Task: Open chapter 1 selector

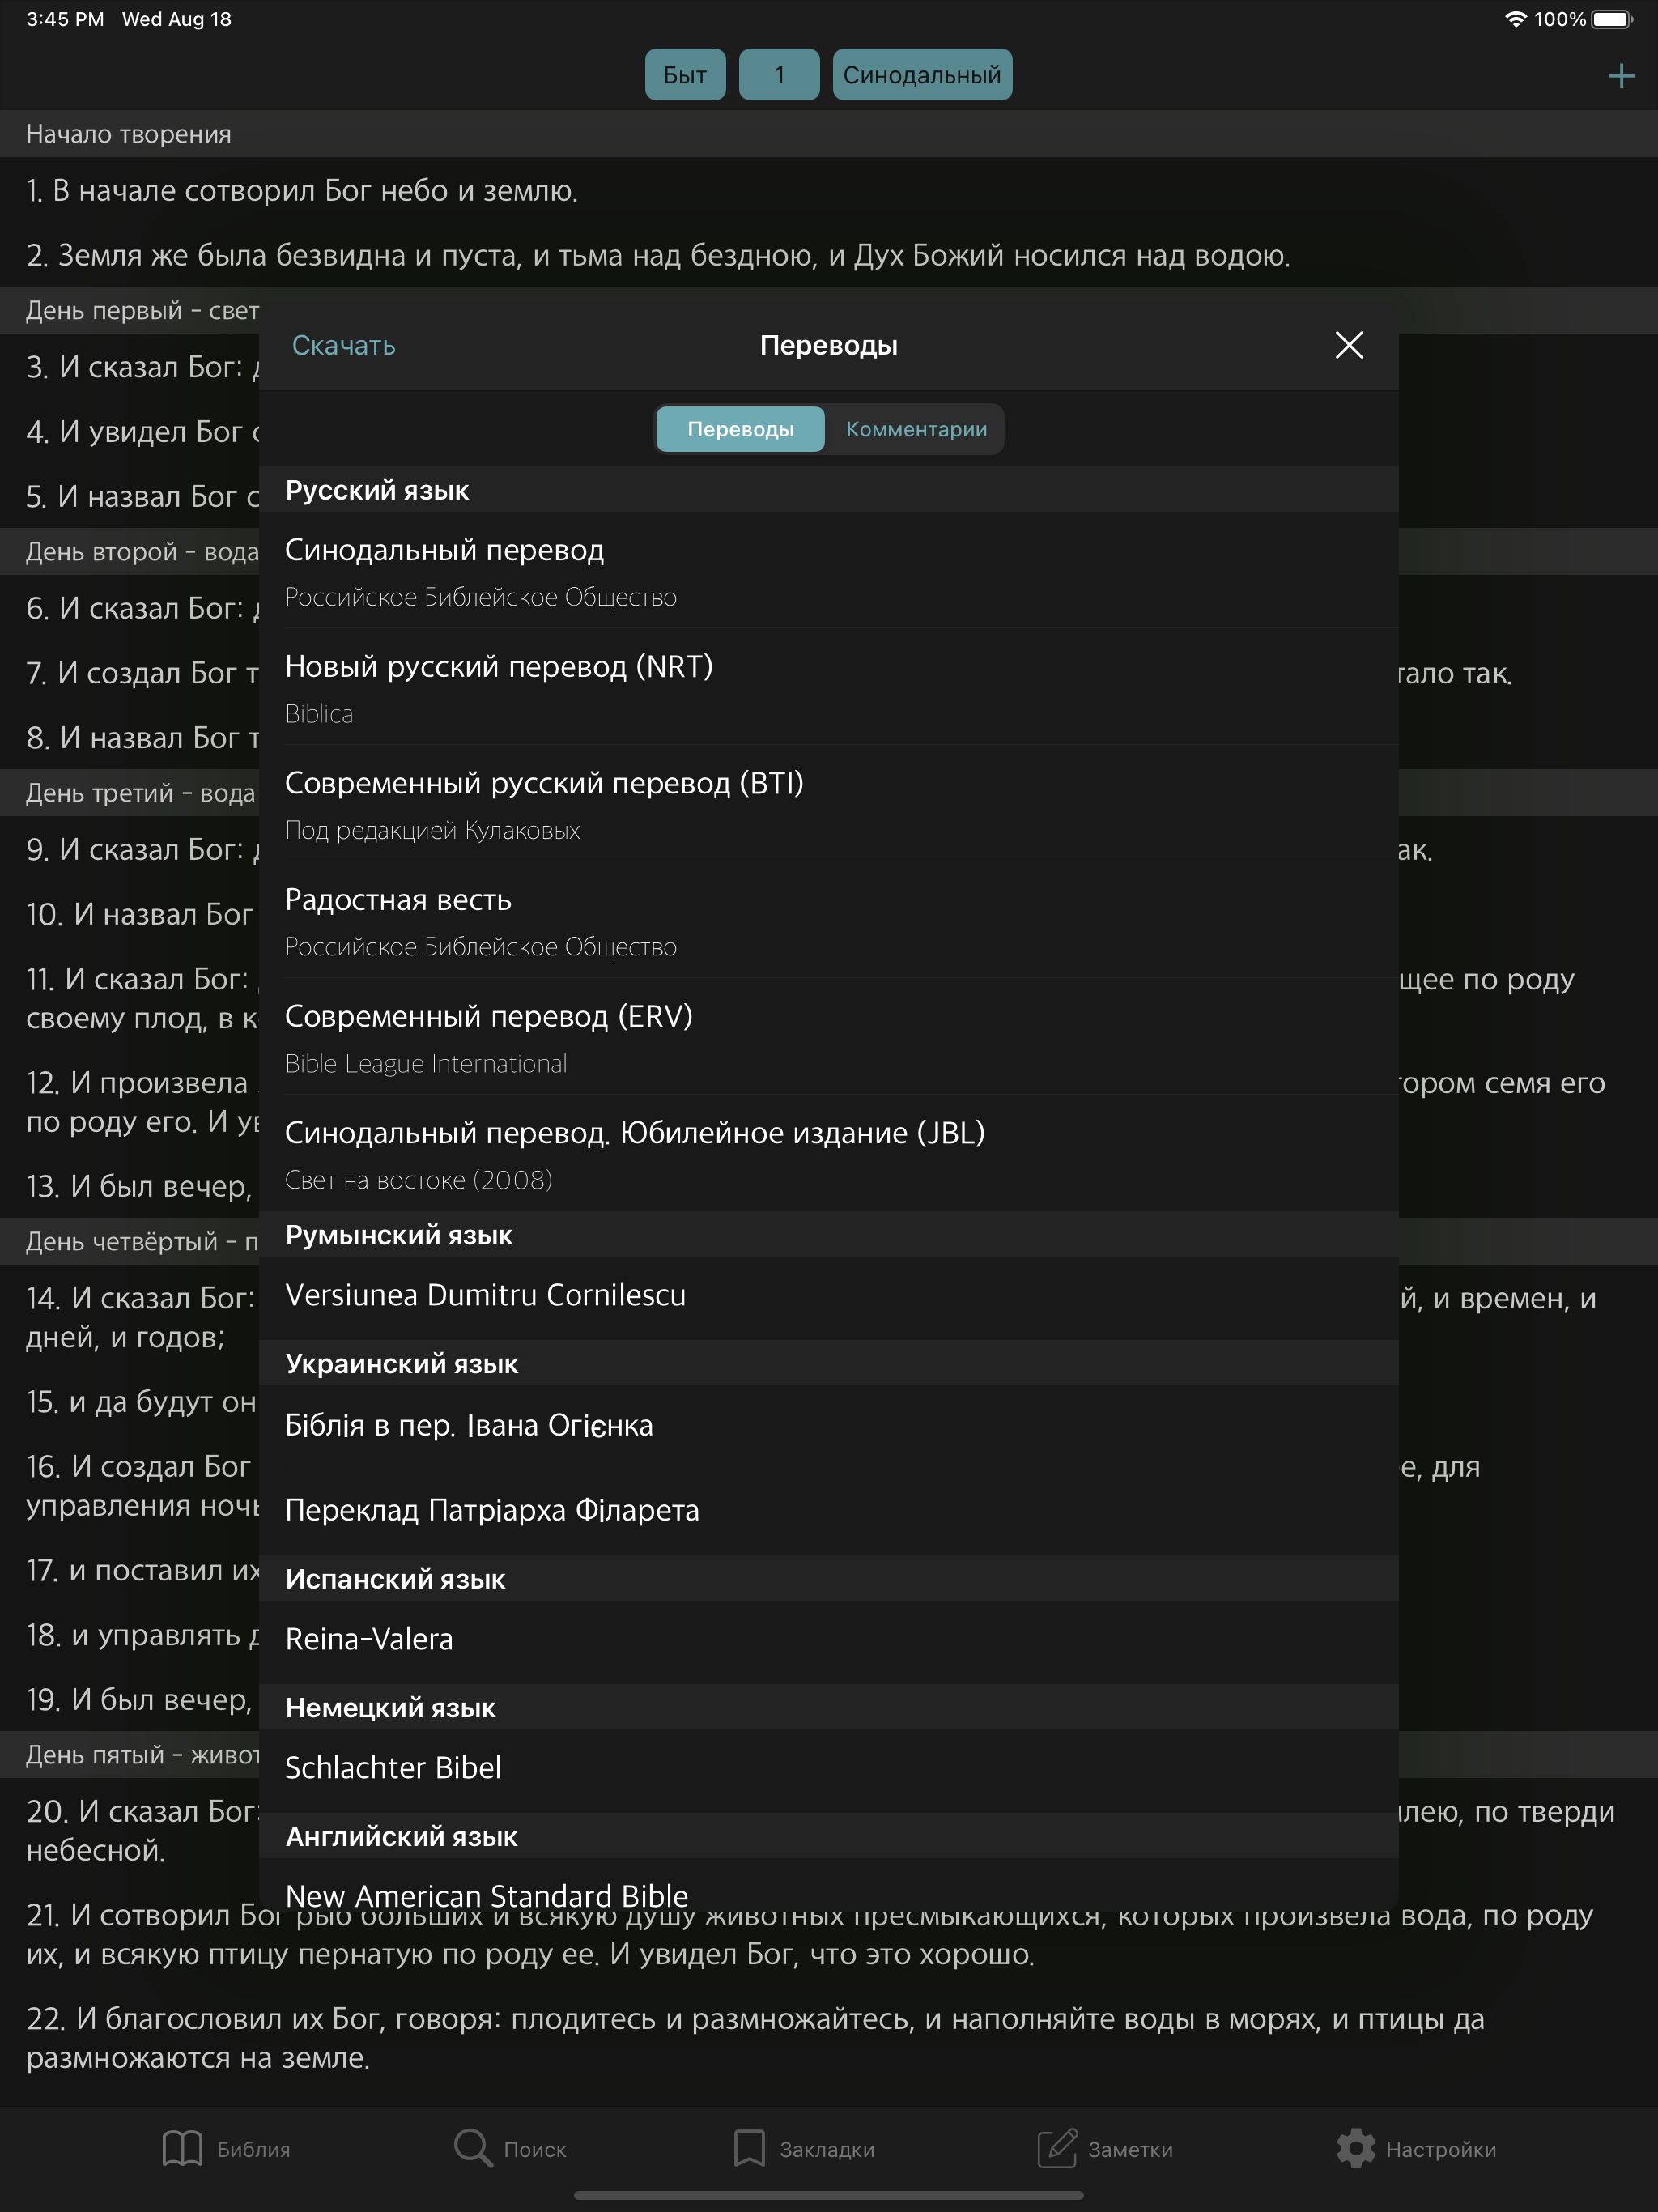Action: pos(779,75)
